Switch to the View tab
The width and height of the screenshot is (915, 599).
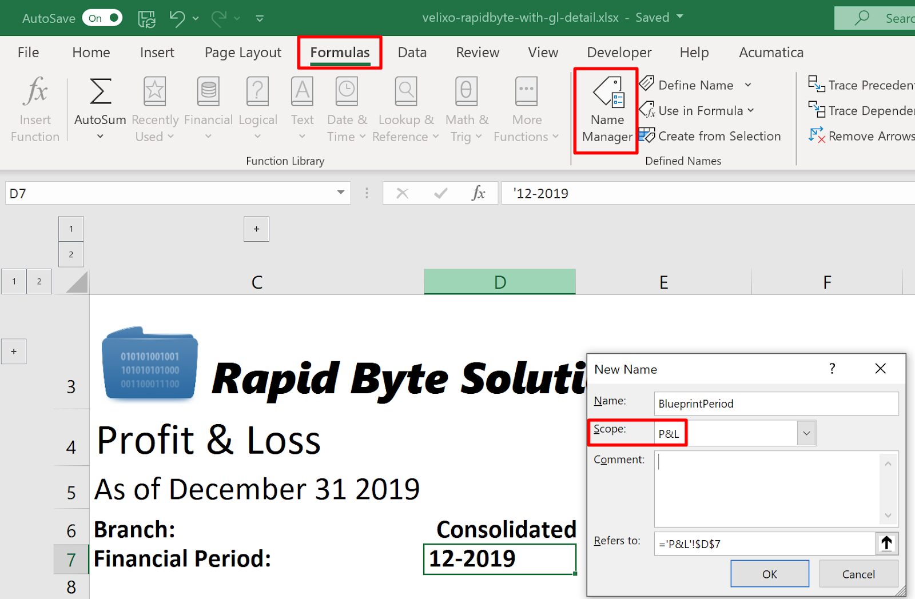tap(543, 53)
